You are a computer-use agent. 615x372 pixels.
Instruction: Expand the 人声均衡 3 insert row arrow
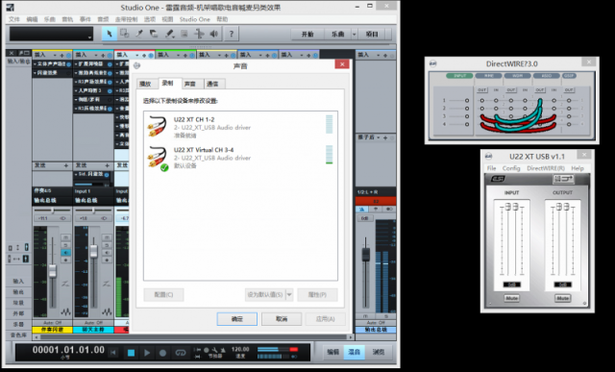click(76, 90)
